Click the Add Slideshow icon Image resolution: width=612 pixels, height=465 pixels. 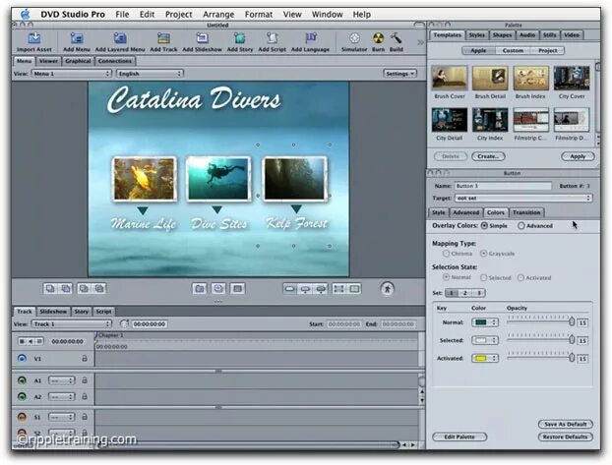[202, 38]
